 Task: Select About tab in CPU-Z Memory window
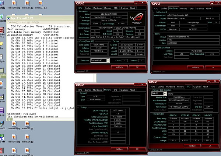click(x=132, y=90)
